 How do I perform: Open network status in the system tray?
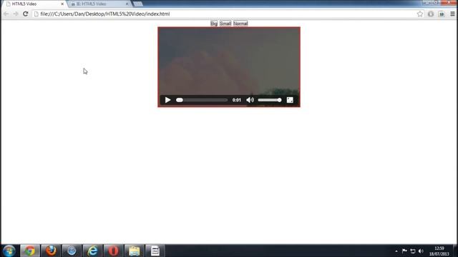413,251
